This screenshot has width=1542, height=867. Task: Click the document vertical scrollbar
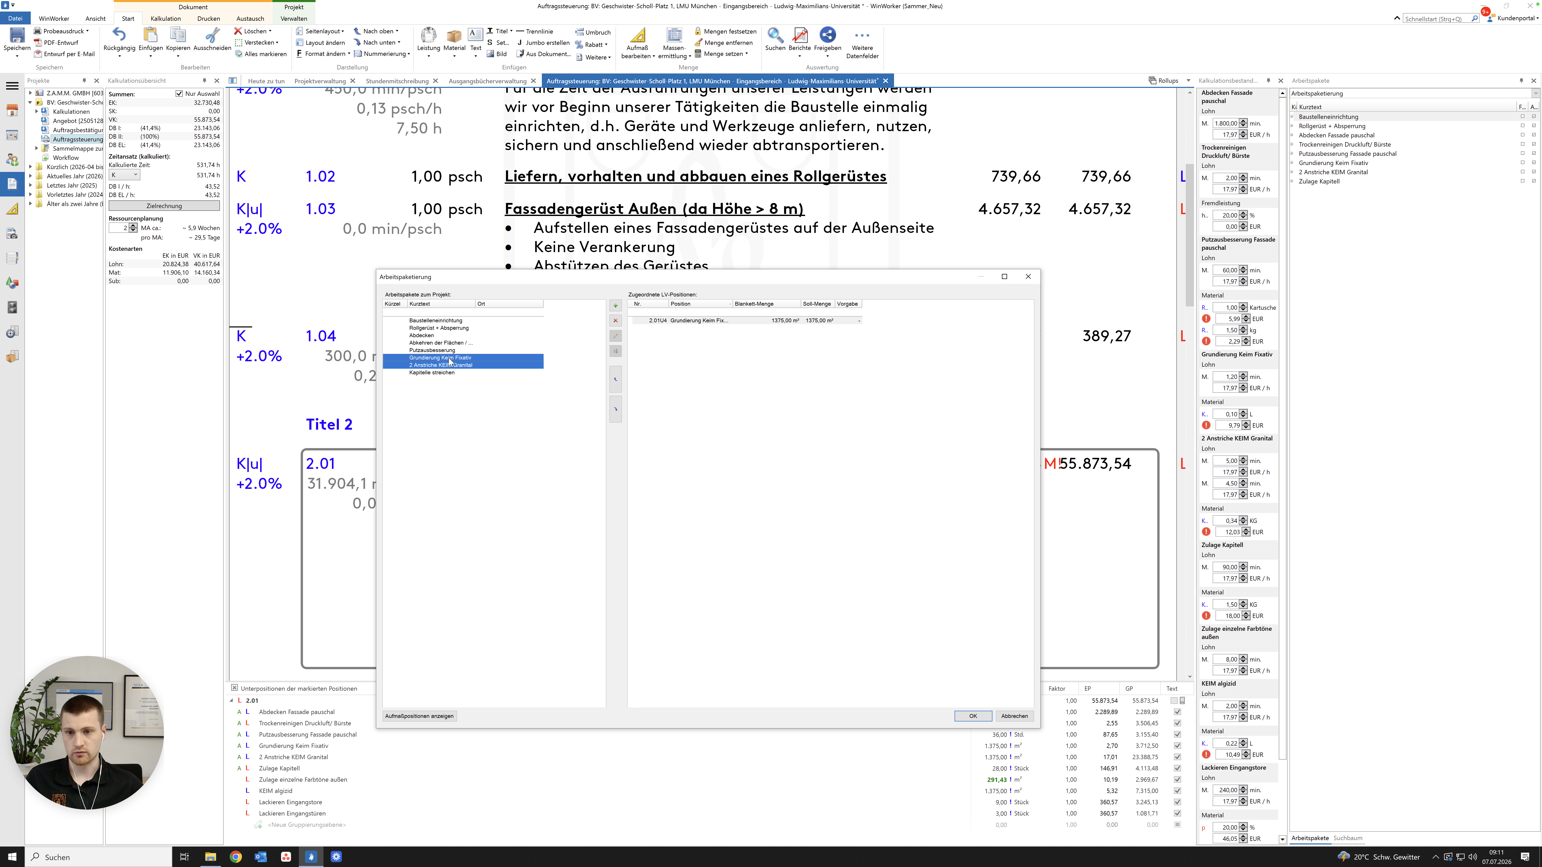click(1189, 383)
